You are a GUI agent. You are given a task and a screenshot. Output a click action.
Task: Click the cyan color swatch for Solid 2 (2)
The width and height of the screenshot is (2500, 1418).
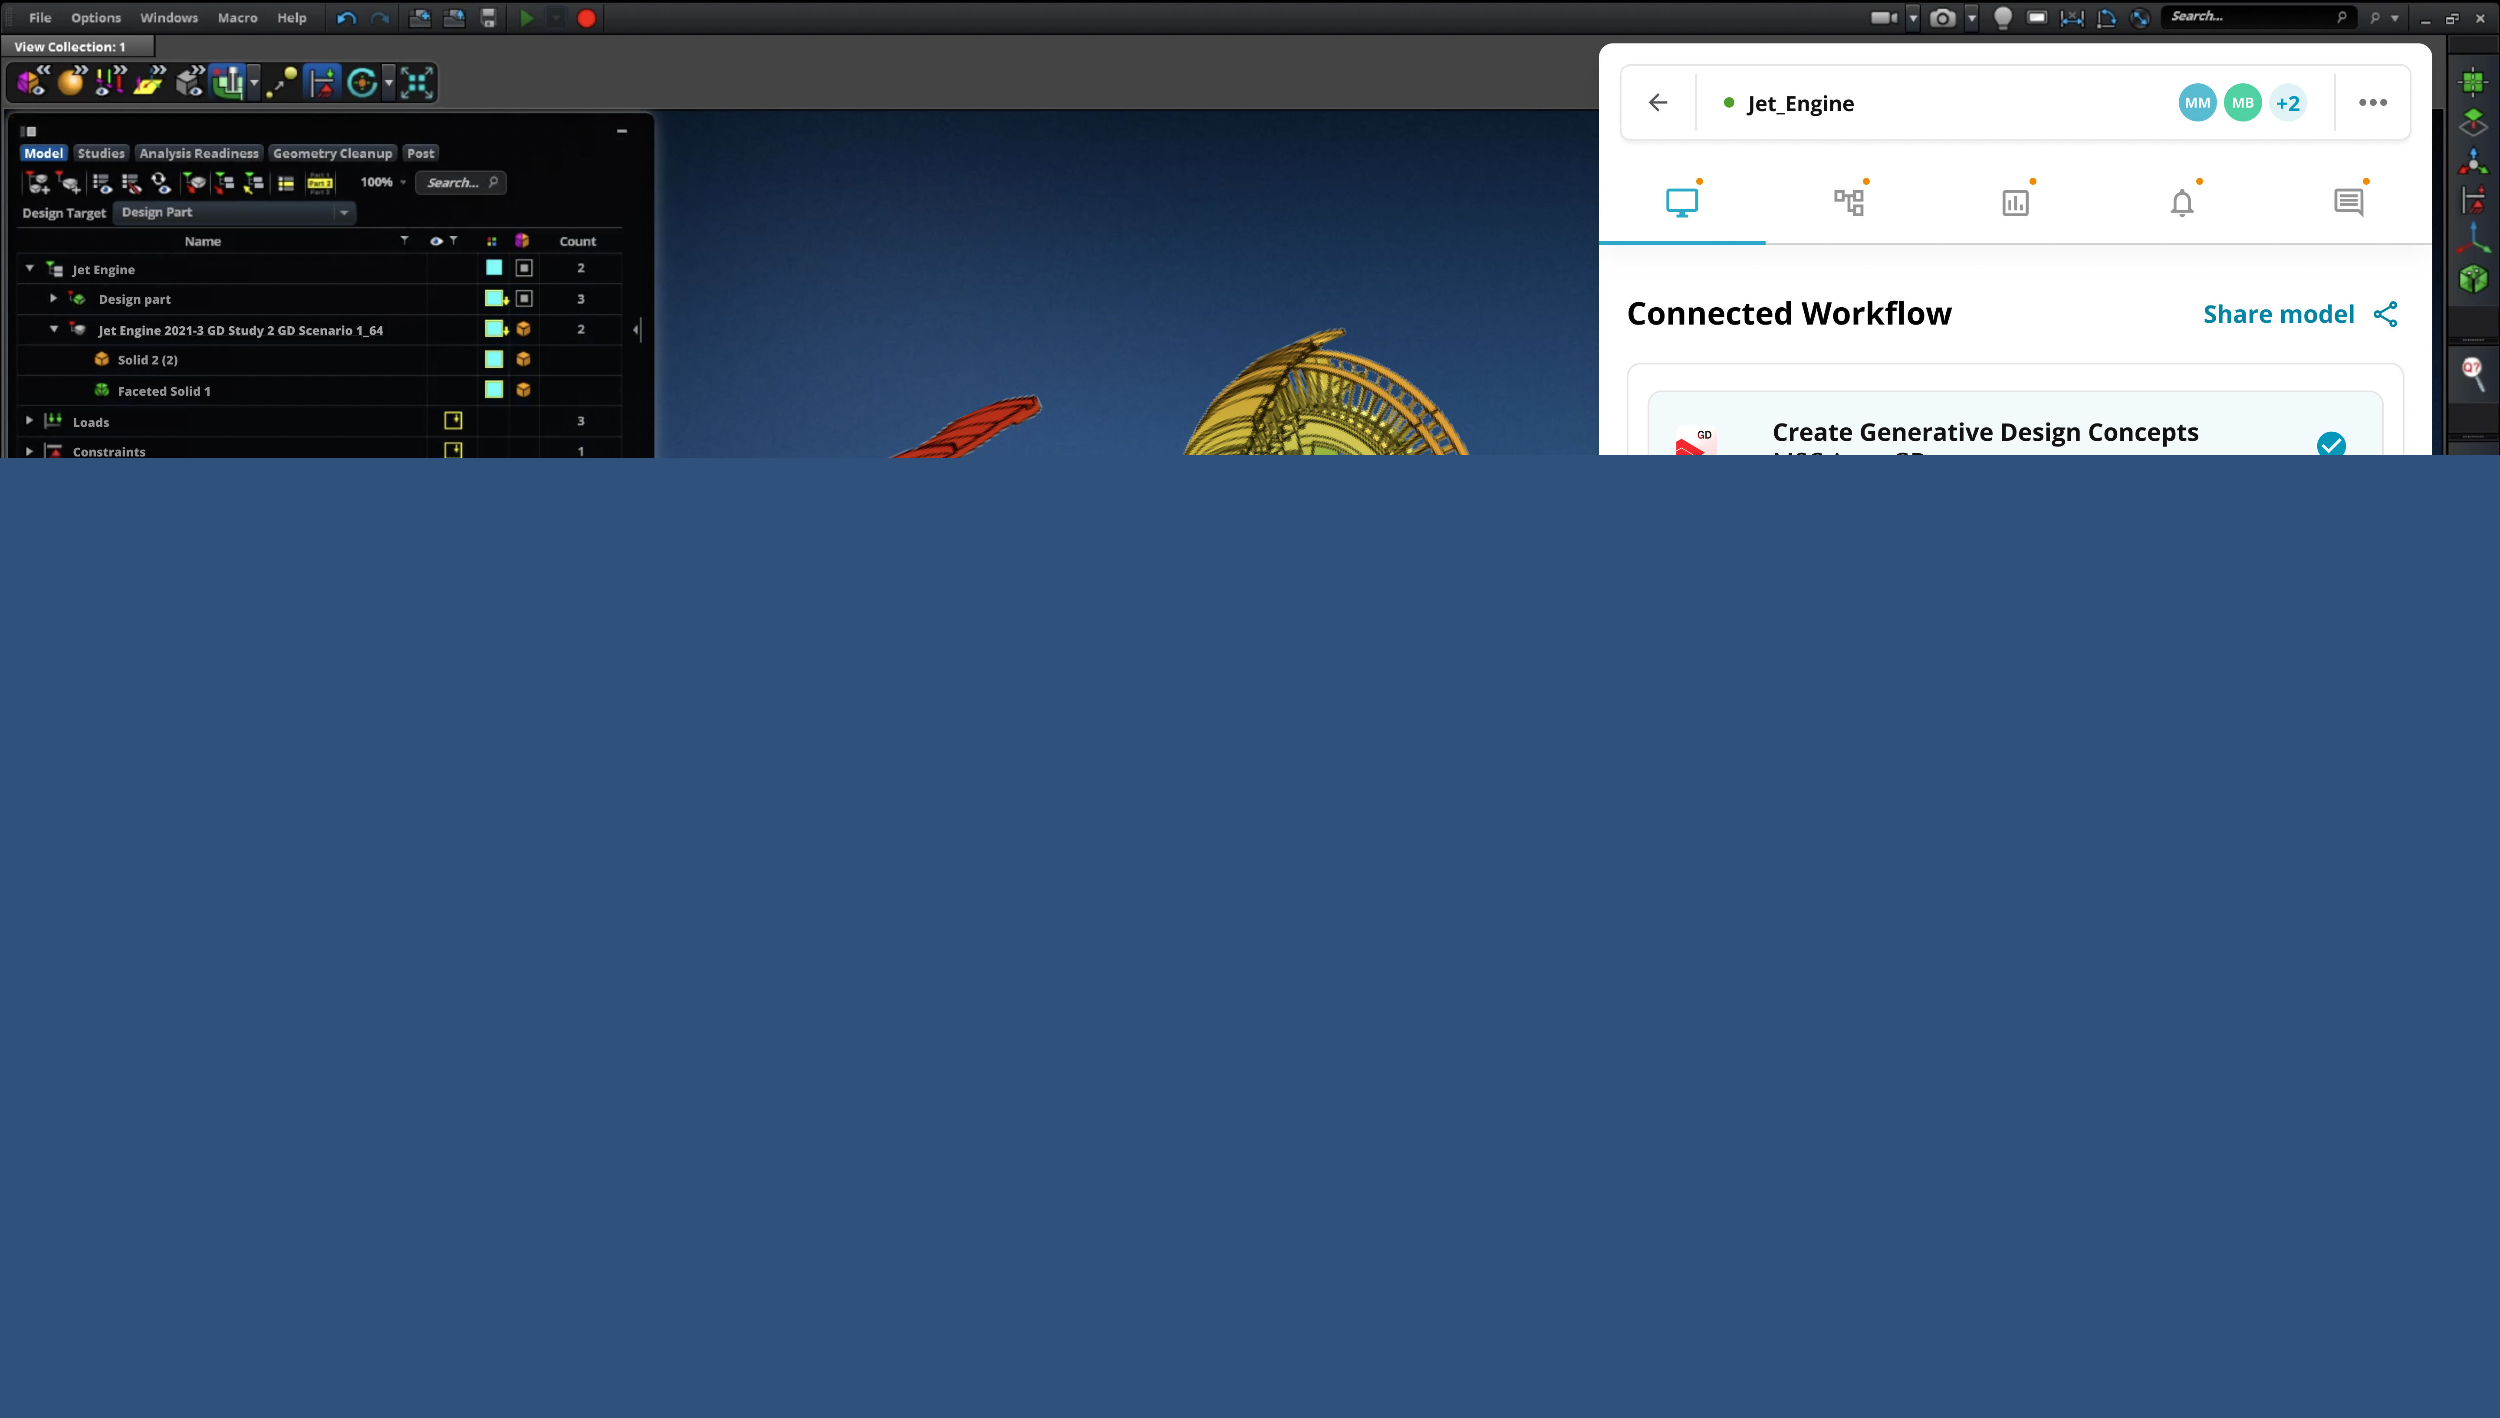point(494,359)
